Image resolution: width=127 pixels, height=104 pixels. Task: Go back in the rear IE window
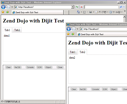pos(3,7)
